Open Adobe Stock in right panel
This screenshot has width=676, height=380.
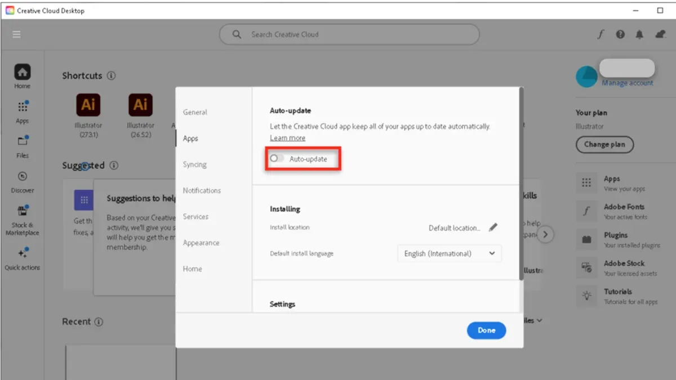[617, 268]
